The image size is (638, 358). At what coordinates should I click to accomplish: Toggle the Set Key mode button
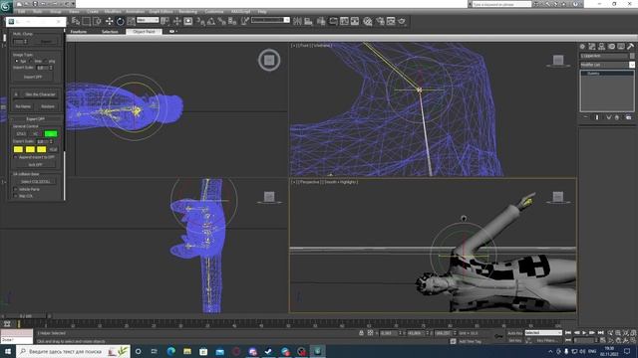(515, 340)
